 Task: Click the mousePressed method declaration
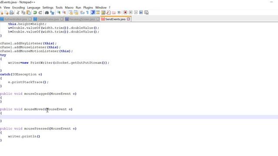[38, 129]
